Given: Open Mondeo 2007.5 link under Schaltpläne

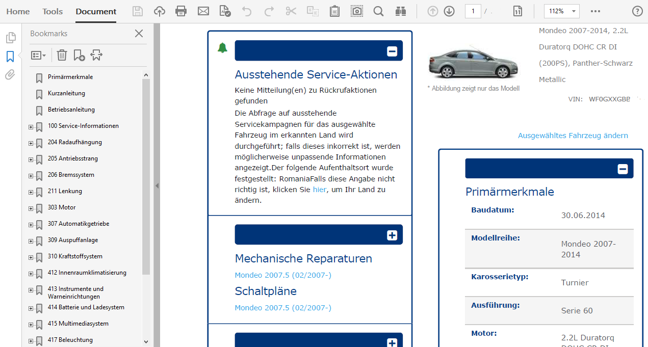Looking at the screenshot, I should [283, 308].
